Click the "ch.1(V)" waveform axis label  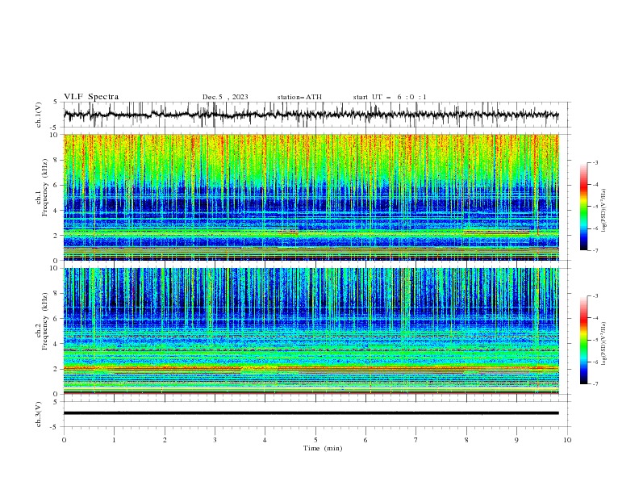(x=39, y=115)
